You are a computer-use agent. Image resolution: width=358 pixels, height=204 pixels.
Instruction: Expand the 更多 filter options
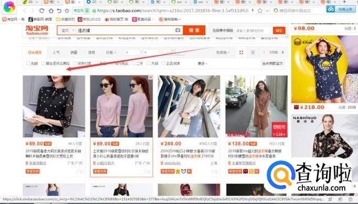[x=202, y=63]
